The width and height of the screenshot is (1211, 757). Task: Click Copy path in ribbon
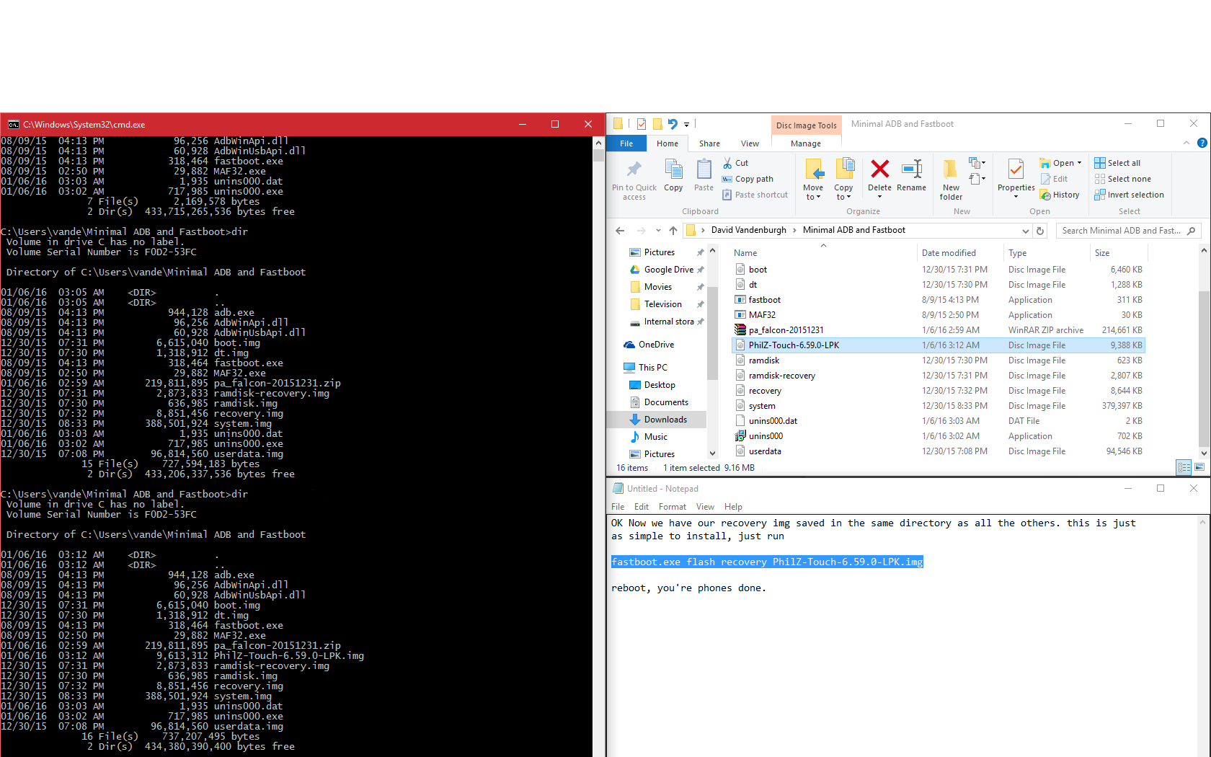pos(748,179)
